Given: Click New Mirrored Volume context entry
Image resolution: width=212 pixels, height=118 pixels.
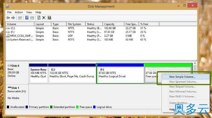Looking at the screenshot, I should click(185, 92).
